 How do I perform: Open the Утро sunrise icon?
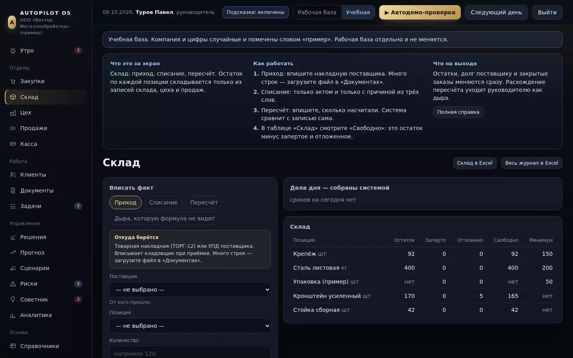[13, 51]
